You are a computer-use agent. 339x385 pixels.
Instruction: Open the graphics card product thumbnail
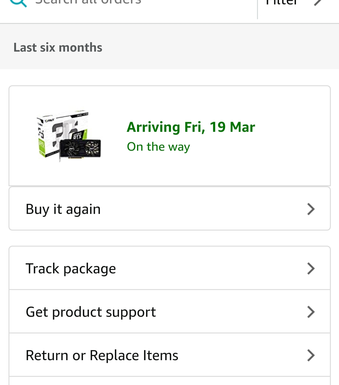coord(69,136)
